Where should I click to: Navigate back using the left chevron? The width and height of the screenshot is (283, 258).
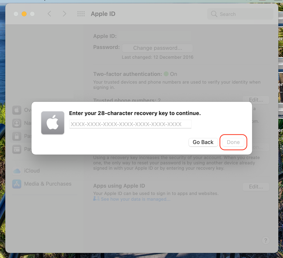(x=49, y=14)
